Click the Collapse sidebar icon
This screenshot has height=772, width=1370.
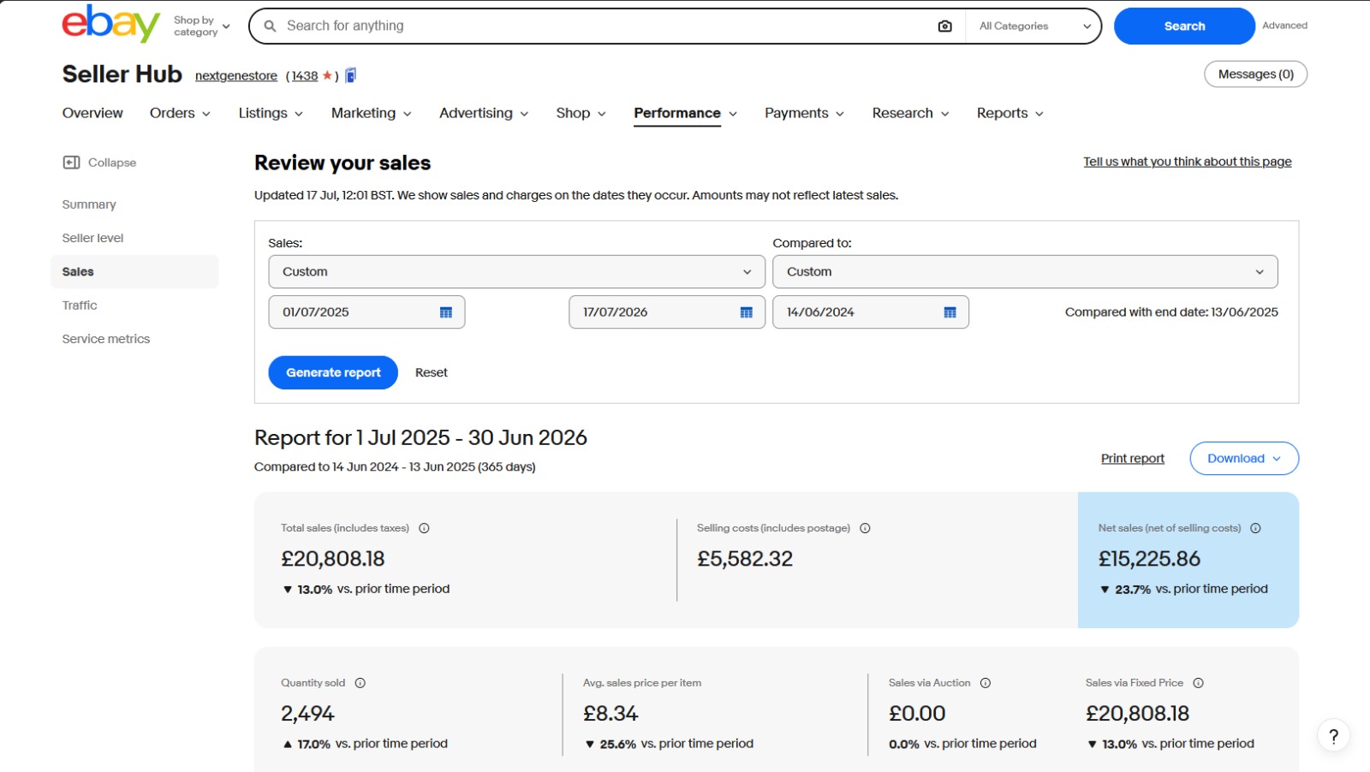pos(71,163)
